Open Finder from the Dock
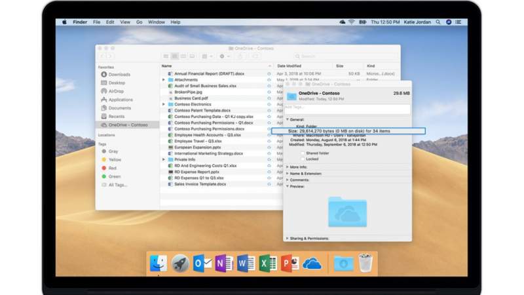The height and width of the screenshot is (295, 524). coord(159,263)
